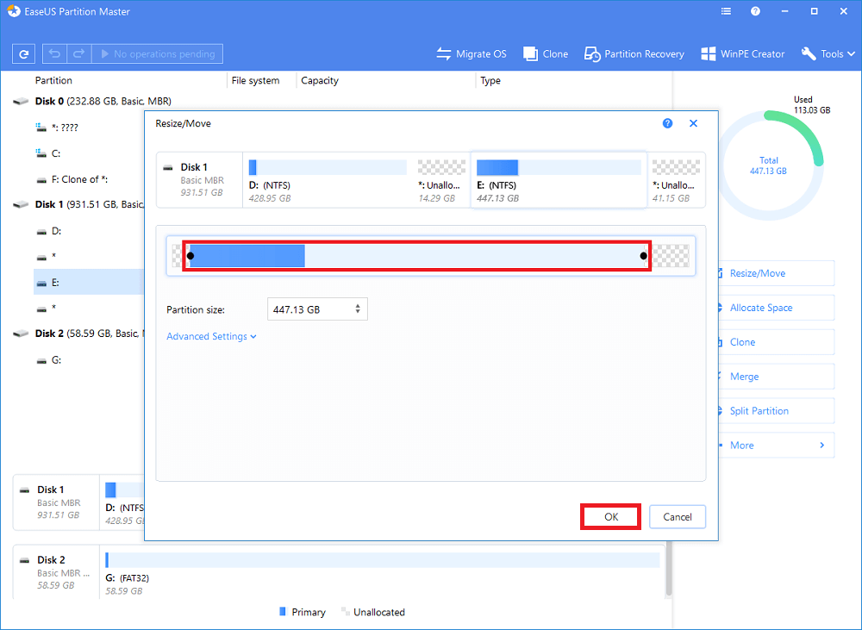
Task: Minimize the EaseUS Partition Master window
Action: 784,11
